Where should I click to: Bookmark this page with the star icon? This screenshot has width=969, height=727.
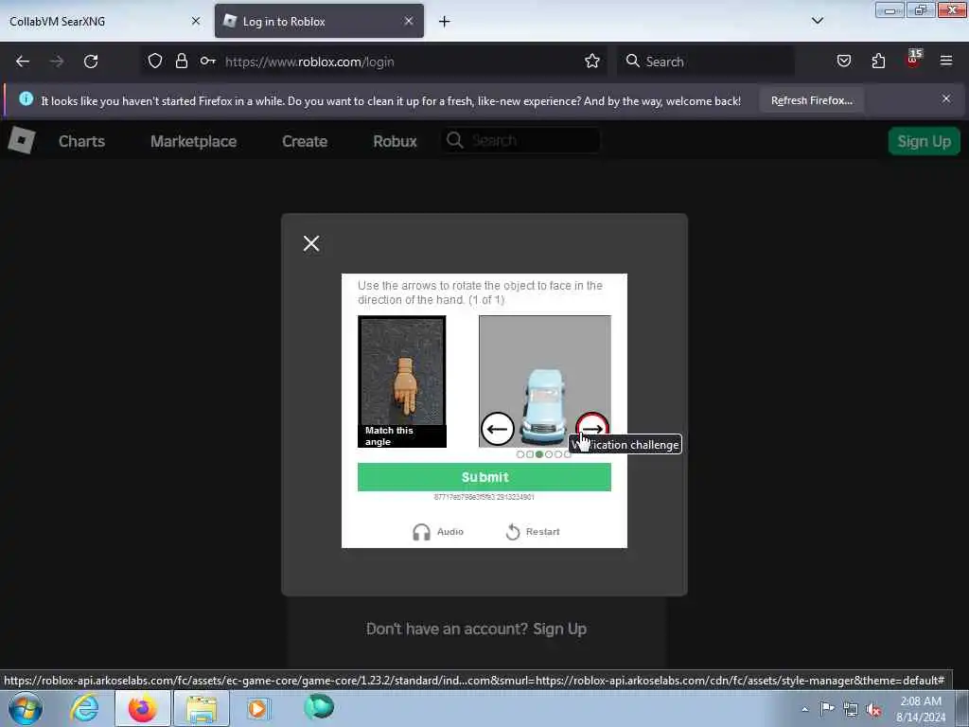(x=592, y=62)
